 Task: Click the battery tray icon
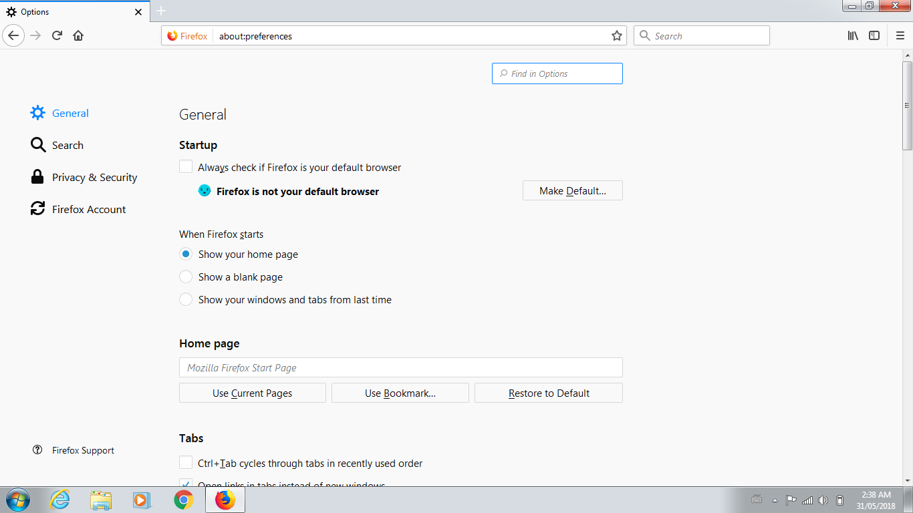click(x=840, y=500)
